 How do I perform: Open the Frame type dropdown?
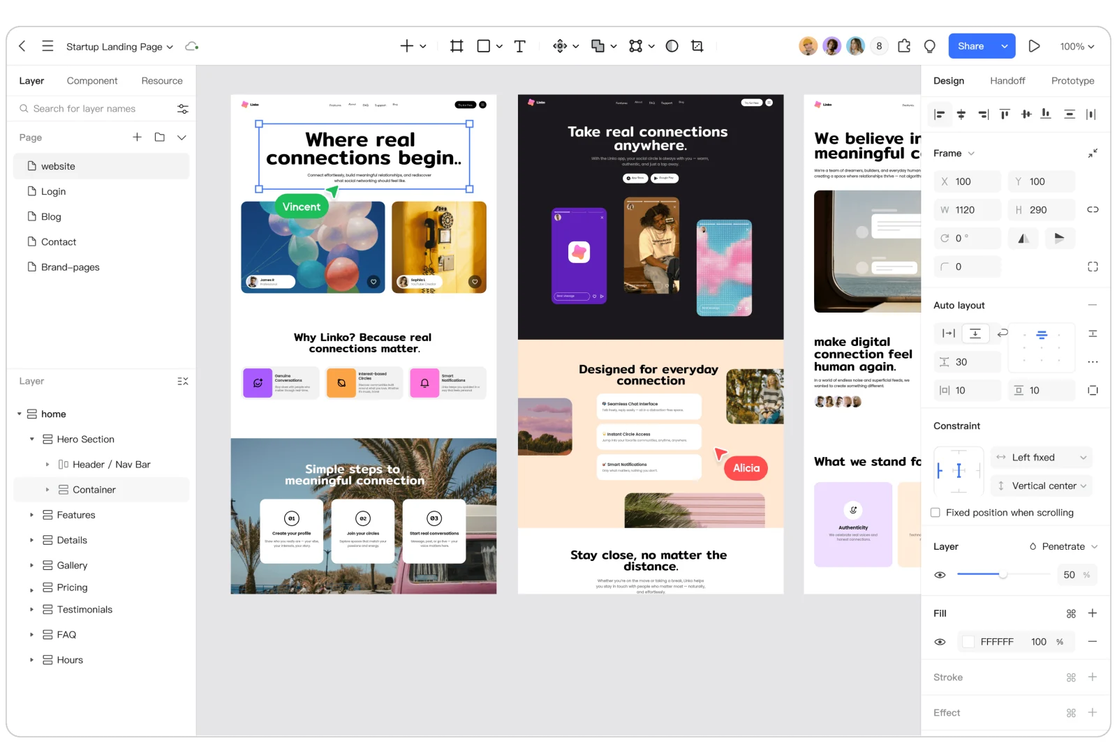click(x=971, y=153)
